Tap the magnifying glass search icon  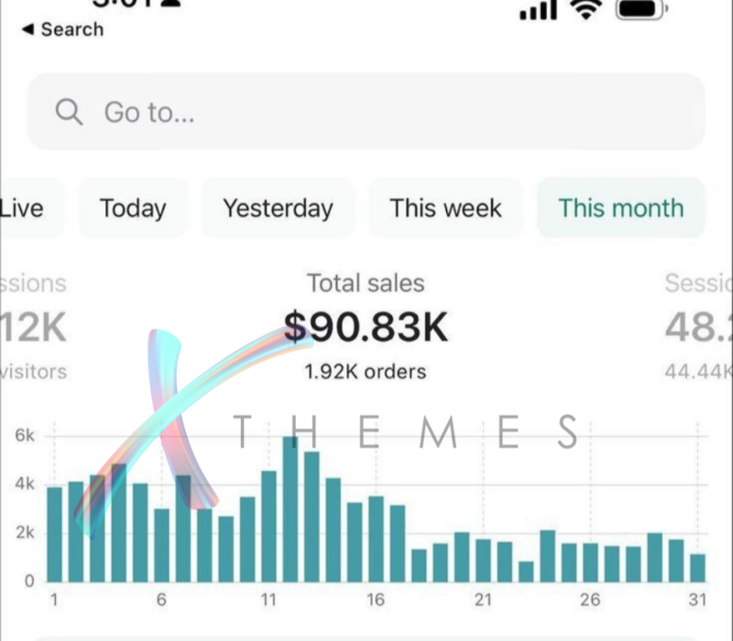70,112
